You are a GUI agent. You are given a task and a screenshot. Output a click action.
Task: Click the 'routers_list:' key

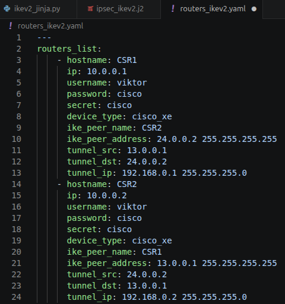tap(69, 49)
